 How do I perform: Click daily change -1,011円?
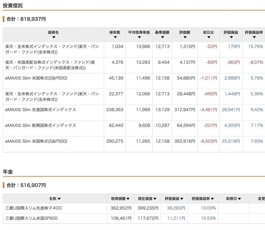pyautogui.click(x=209, y=78)
